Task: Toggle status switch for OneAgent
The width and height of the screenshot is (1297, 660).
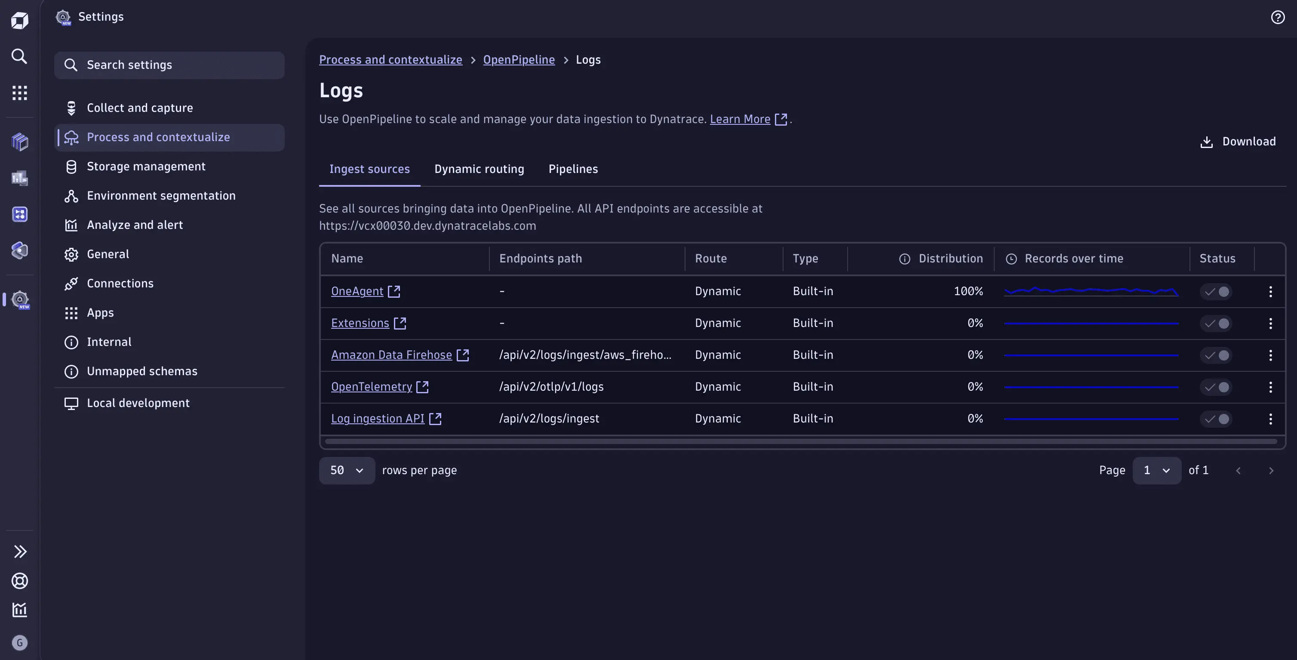Action: point(1215,292)
